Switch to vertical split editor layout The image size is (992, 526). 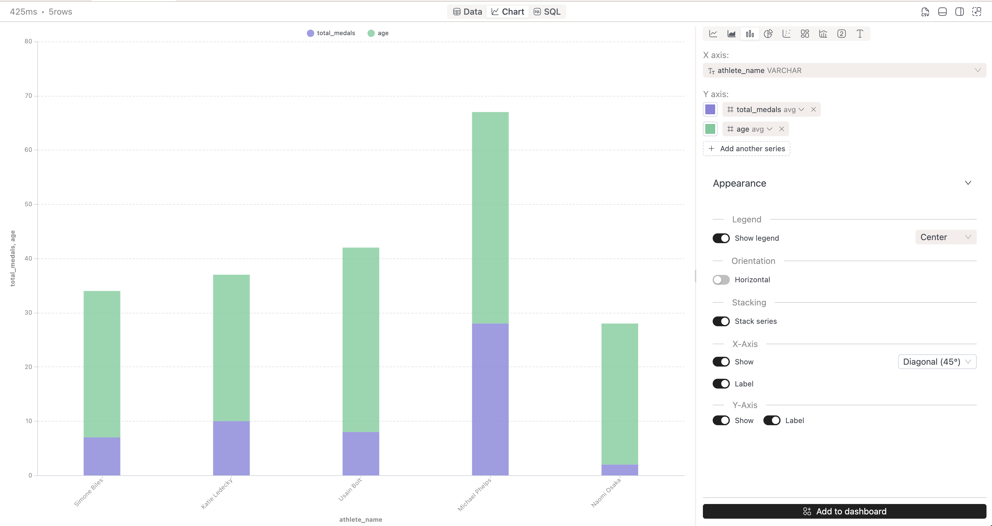pos(960,12)
